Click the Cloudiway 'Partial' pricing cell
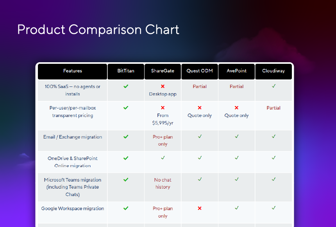 pyautogui.click(x=273, y=108)
